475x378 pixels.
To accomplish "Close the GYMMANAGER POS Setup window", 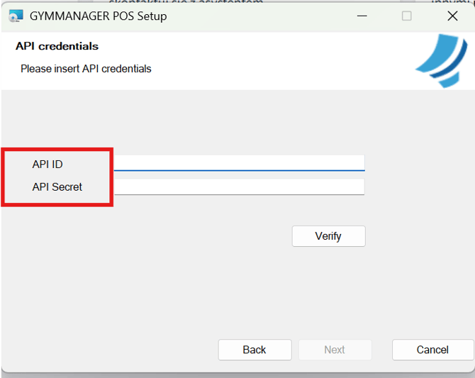I will (452, 16).
